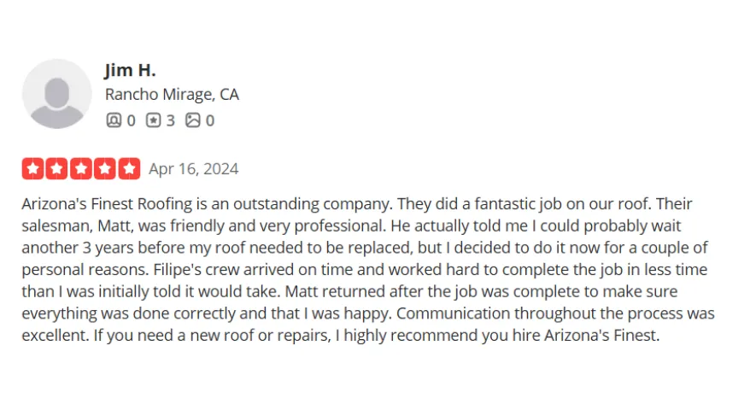Image resolution: width=756 pixels, height=398 pixels.
Task: Click the Apr 16, 2024 review date
Action: 193,169
